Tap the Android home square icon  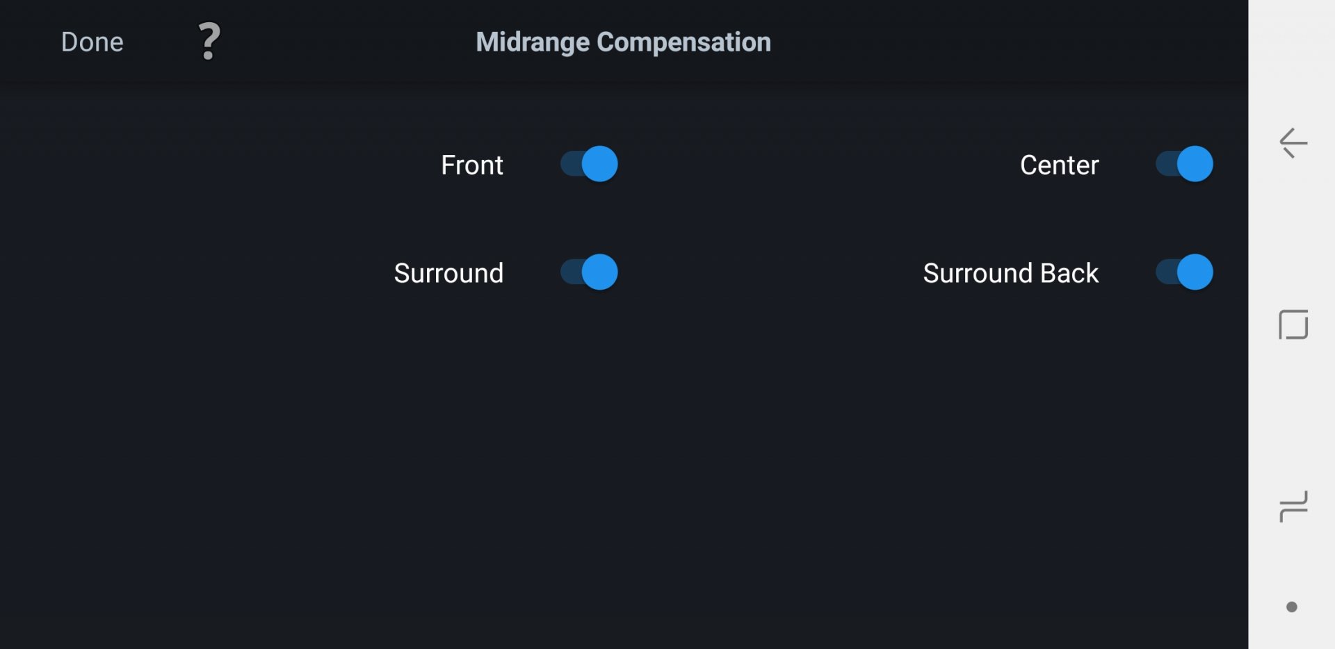coord(1293,324)
